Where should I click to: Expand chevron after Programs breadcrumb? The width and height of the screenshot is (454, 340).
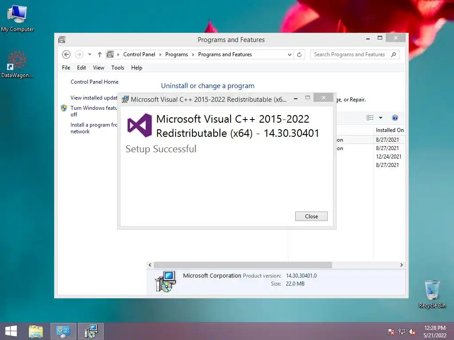point(193,54)
